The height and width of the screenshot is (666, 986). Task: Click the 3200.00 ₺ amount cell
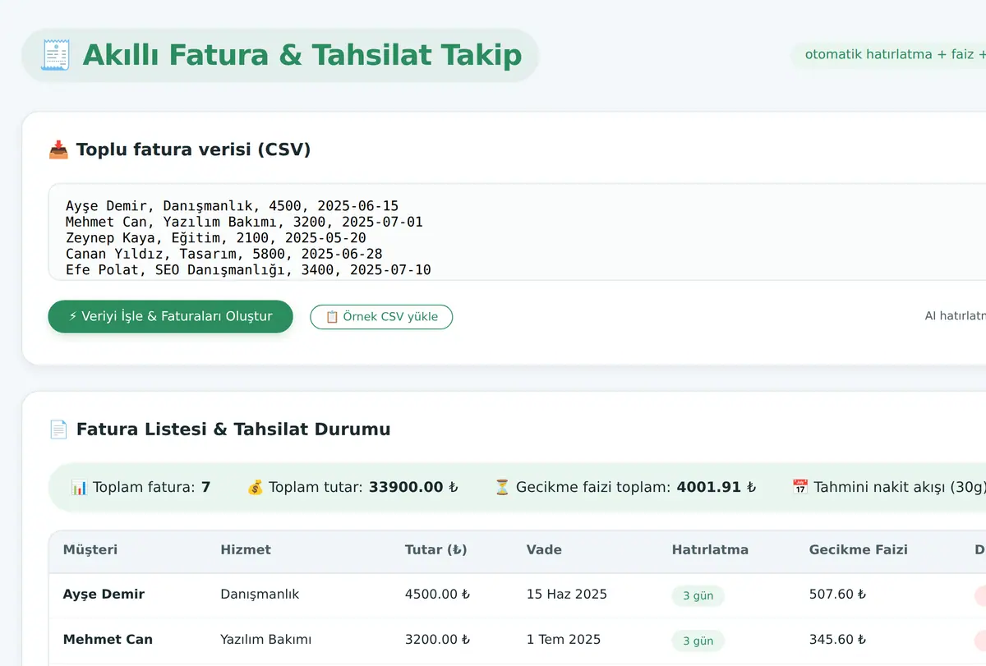pos(438,639)
